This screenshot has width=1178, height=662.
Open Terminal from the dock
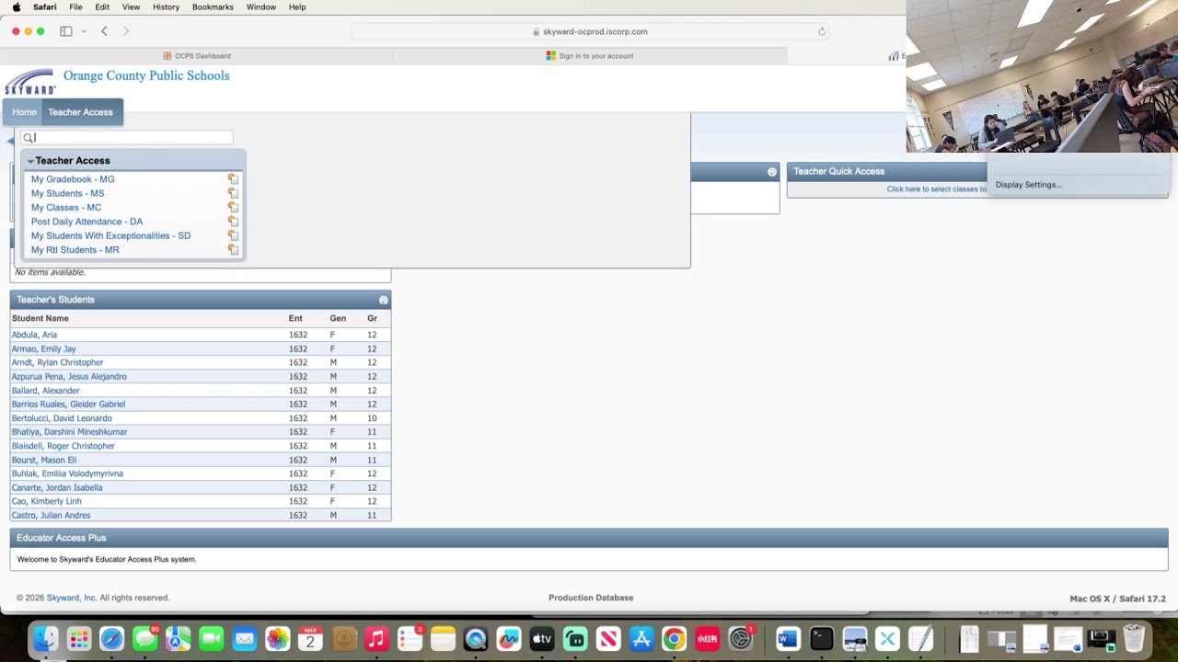pyautogui.click(x=822, y=638)
